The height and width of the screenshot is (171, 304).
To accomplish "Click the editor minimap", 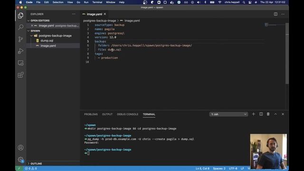I will (x=275, y=25).
